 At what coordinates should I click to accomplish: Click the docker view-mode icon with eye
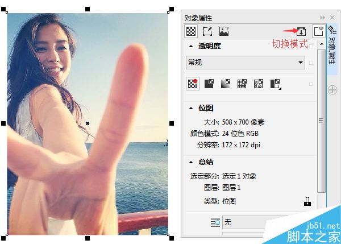coord(318,31)
